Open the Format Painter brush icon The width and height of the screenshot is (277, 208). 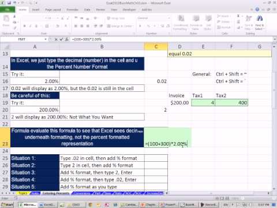15,28
